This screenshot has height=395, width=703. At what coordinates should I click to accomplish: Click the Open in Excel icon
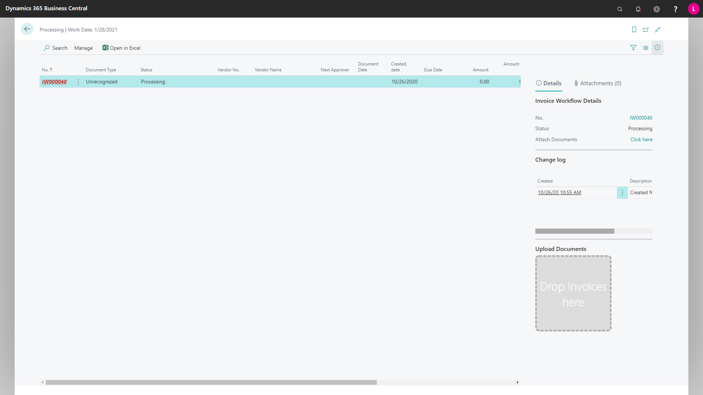pyautogui.click(x=105, y=48)
